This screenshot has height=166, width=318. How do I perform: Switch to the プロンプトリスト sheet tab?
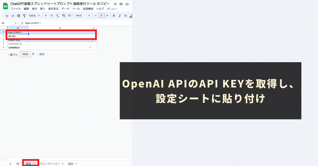(x=50, y=164)
